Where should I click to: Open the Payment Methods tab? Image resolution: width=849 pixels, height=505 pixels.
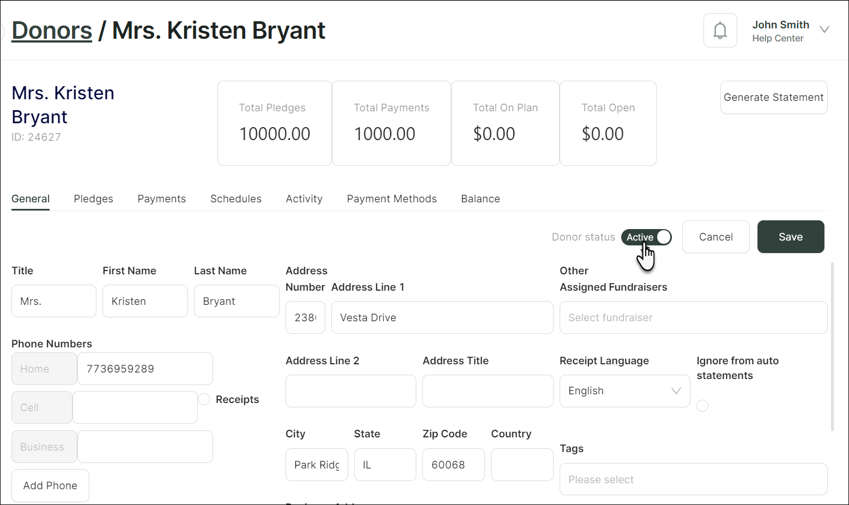[392, 199]
